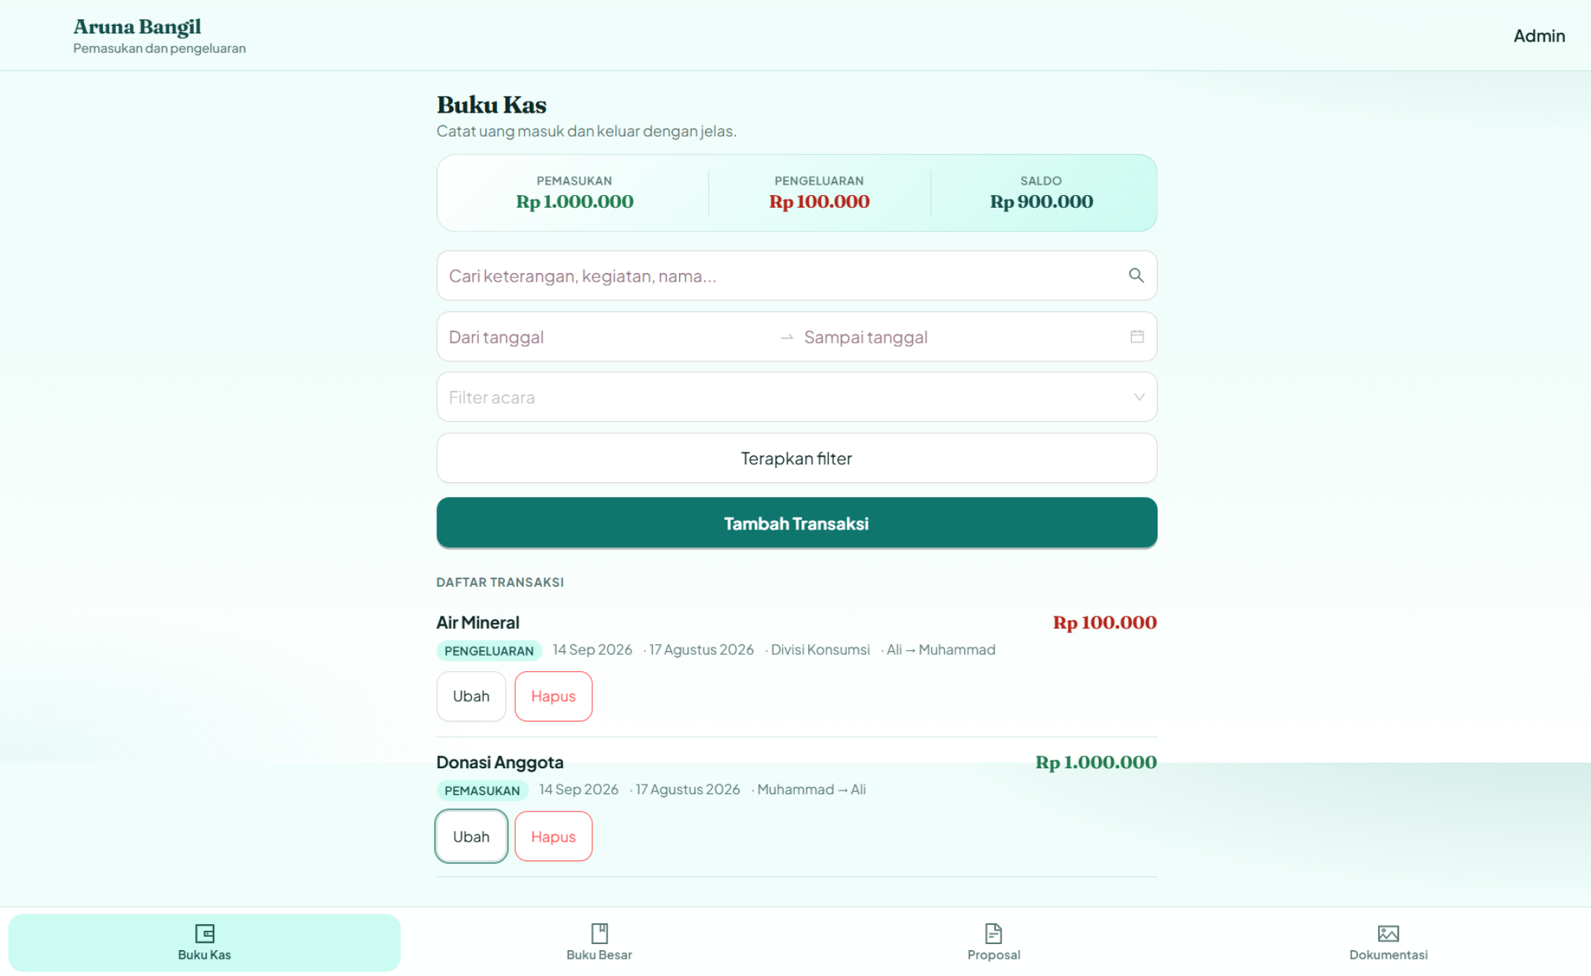Screen dimensions: 1591x976
Task: Click the Proposal document icon
Action: 994,933
